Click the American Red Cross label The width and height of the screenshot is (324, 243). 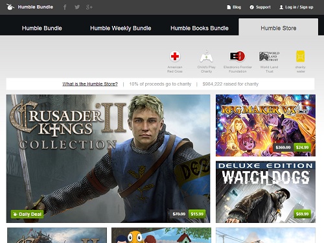(175, 69)
